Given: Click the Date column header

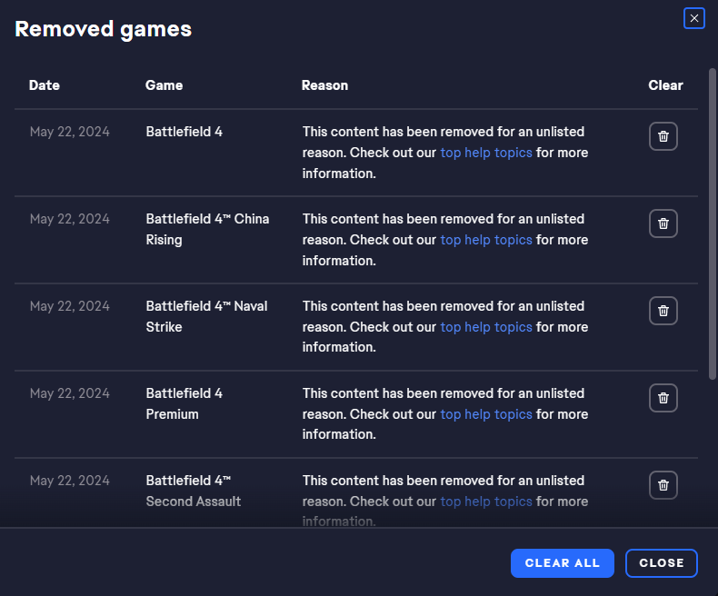Looking at the screenshot, I should click(45, 85).
